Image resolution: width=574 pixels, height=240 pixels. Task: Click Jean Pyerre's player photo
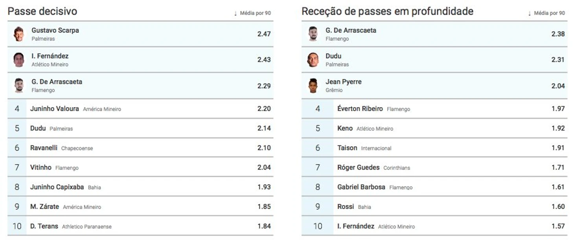pos(313,85)
